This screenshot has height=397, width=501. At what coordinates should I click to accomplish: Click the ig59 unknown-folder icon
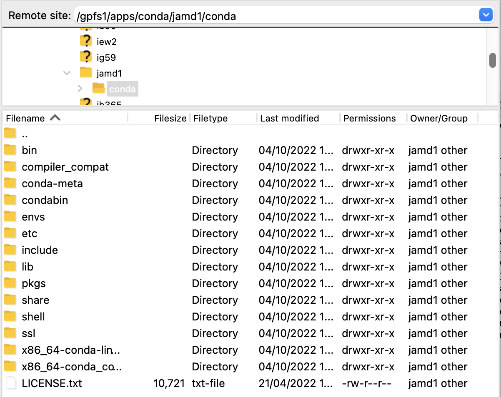point(86,57)
